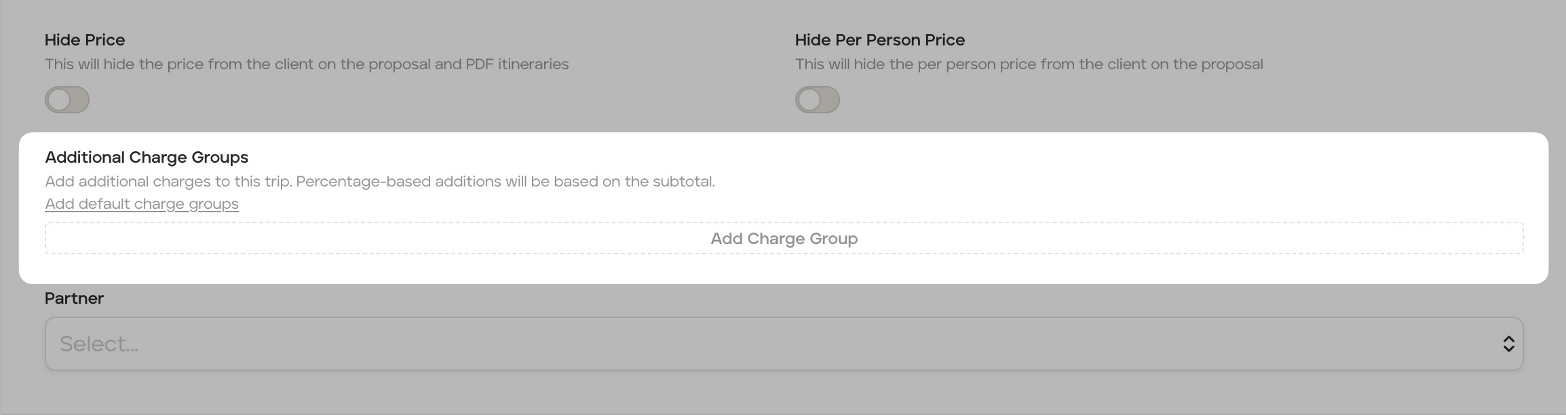Click the "Select..." placeholder in Partner field

99,344
